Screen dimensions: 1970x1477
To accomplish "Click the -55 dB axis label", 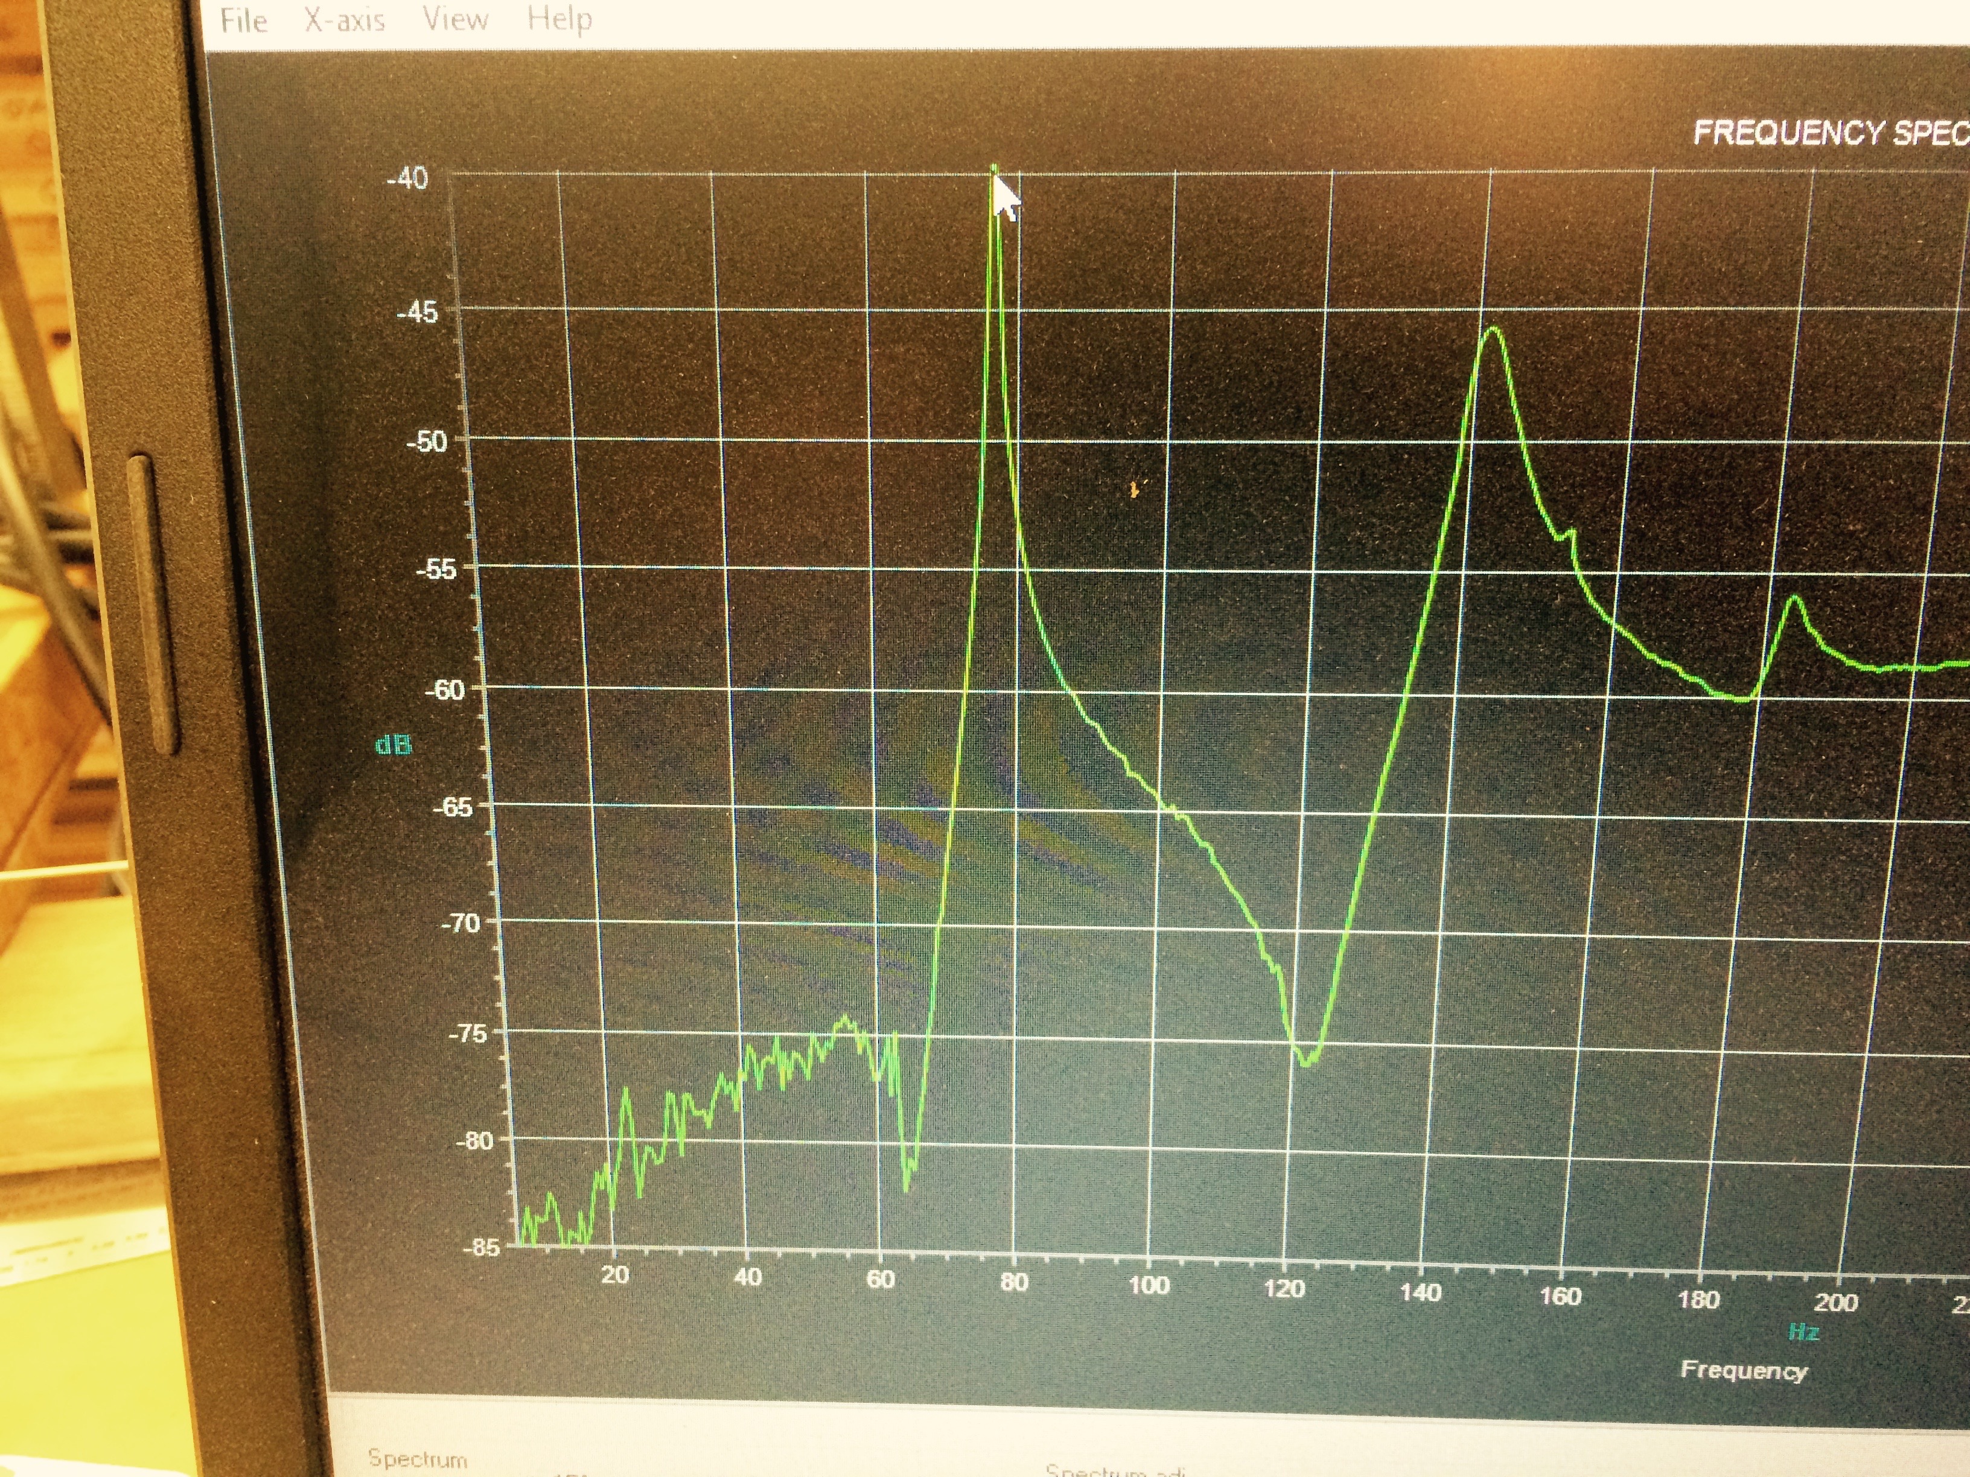I will click(x=436, y=569).
